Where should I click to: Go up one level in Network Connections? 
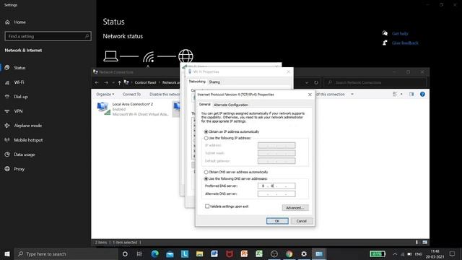tap(119, 83)
